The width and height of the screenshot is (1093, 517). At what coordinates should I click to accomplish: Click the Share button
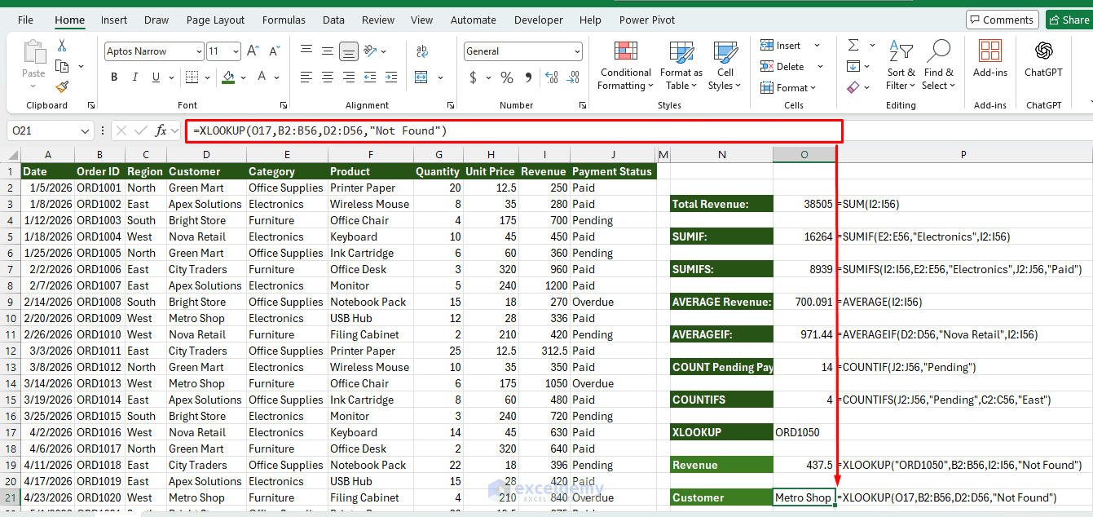pyautogui.click(x=1068, y=20)
